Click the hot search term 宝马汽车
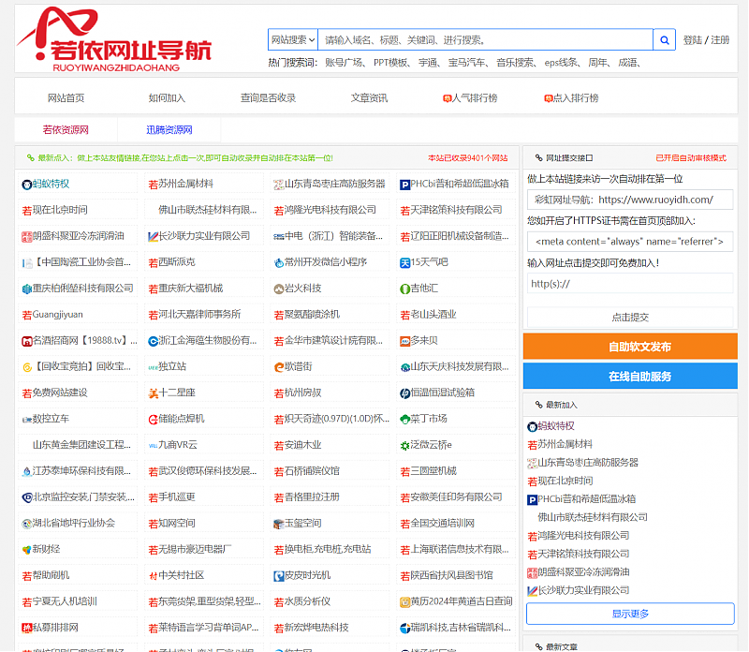Image resolution: width=749 pixels, height=652 pixels. (x=466, y=63)
